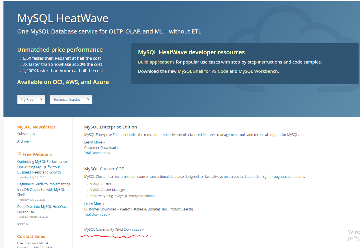Open MySQL Shell for VS Code link
Viewport: 360px width, 248px height.
point(203,71)
